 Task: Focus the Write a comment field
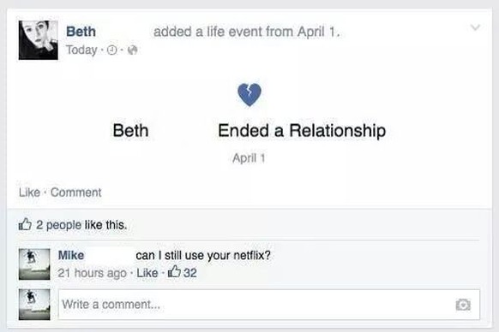(x=269, y=305)
